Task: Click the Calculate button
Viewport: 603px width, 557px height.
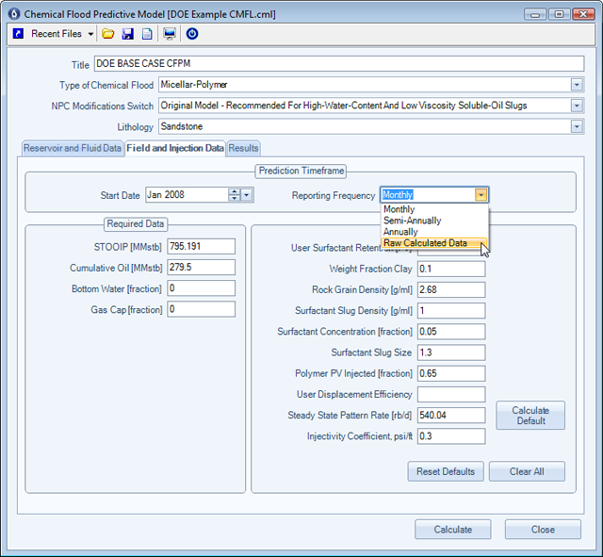Action: (x=453, y=530)
